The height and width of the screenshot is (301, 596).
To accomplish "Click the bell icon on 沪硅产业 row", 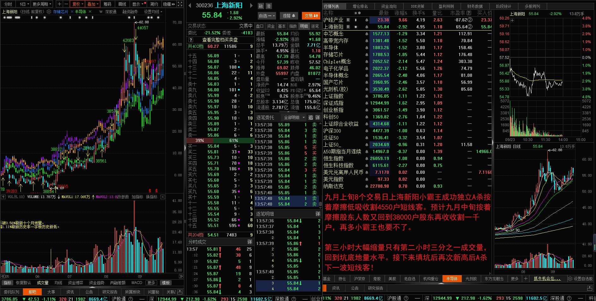I will 367,20.
